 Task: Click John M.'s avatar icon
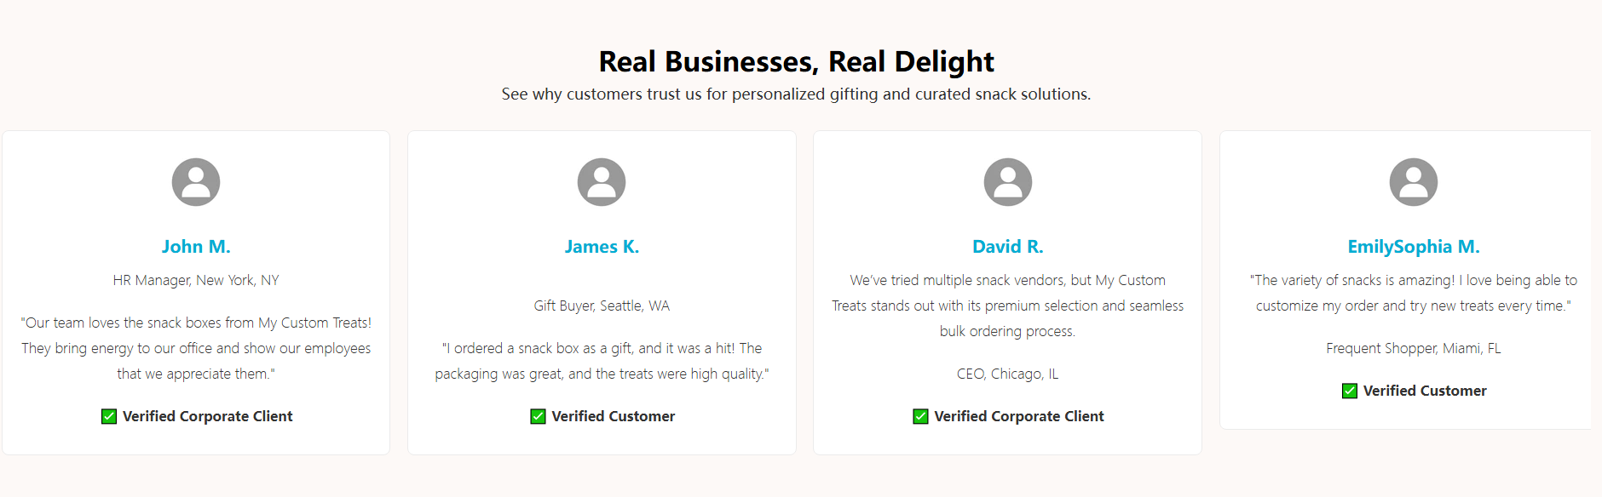pyautogui.click(x=196, y=182)
